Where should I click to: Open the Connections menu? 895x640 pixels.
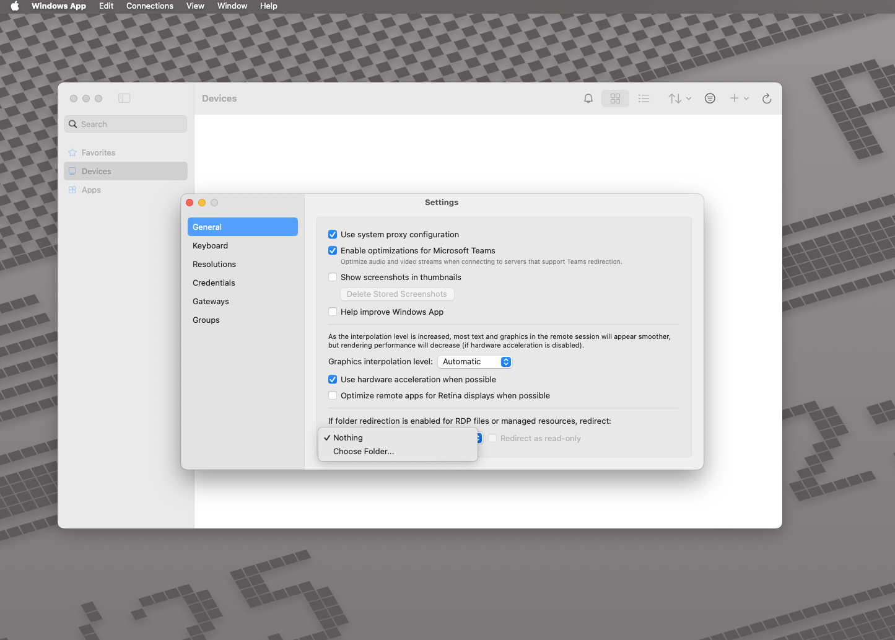point(150,6)
